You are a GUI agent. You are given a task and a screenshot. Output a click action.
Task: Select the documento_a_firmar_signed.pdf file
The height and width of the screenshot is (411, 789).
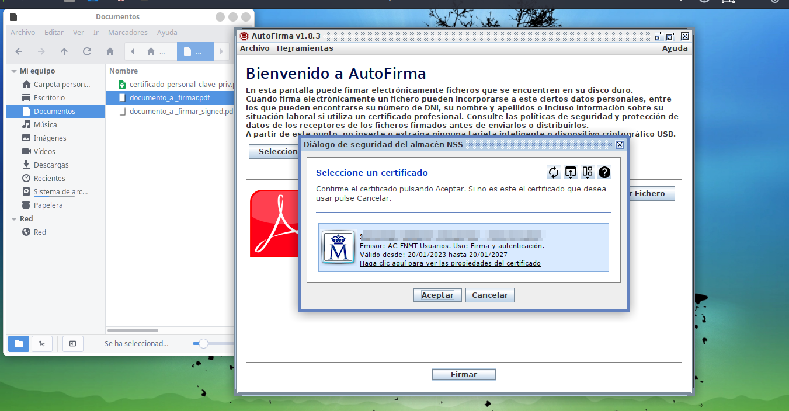pyautogui.click(x=175, y=111)
